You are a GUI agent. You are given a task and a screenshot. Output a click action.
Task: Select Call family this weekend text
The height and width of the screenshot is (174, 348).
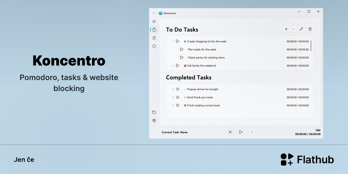coord(202,66)
